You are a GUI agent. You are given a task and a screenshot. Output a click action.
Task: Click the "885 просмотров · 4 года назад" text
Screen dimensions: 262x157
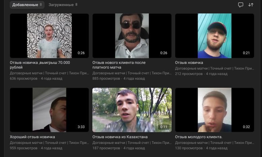(119, 79)
